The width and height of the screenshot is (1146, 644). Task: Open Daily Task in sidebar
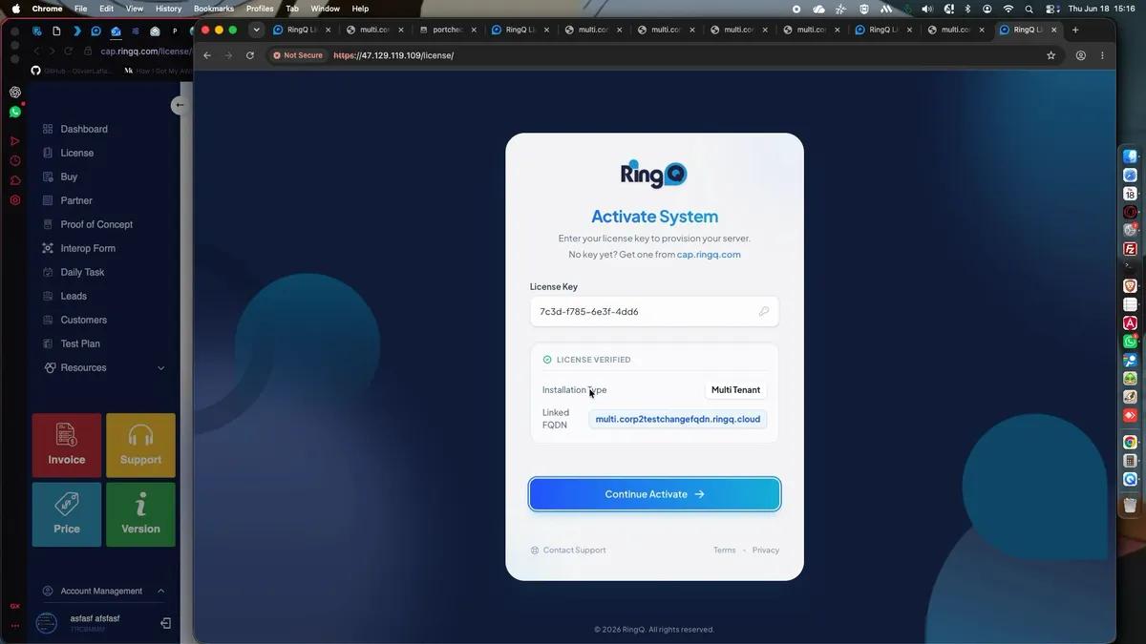point(82,272)
